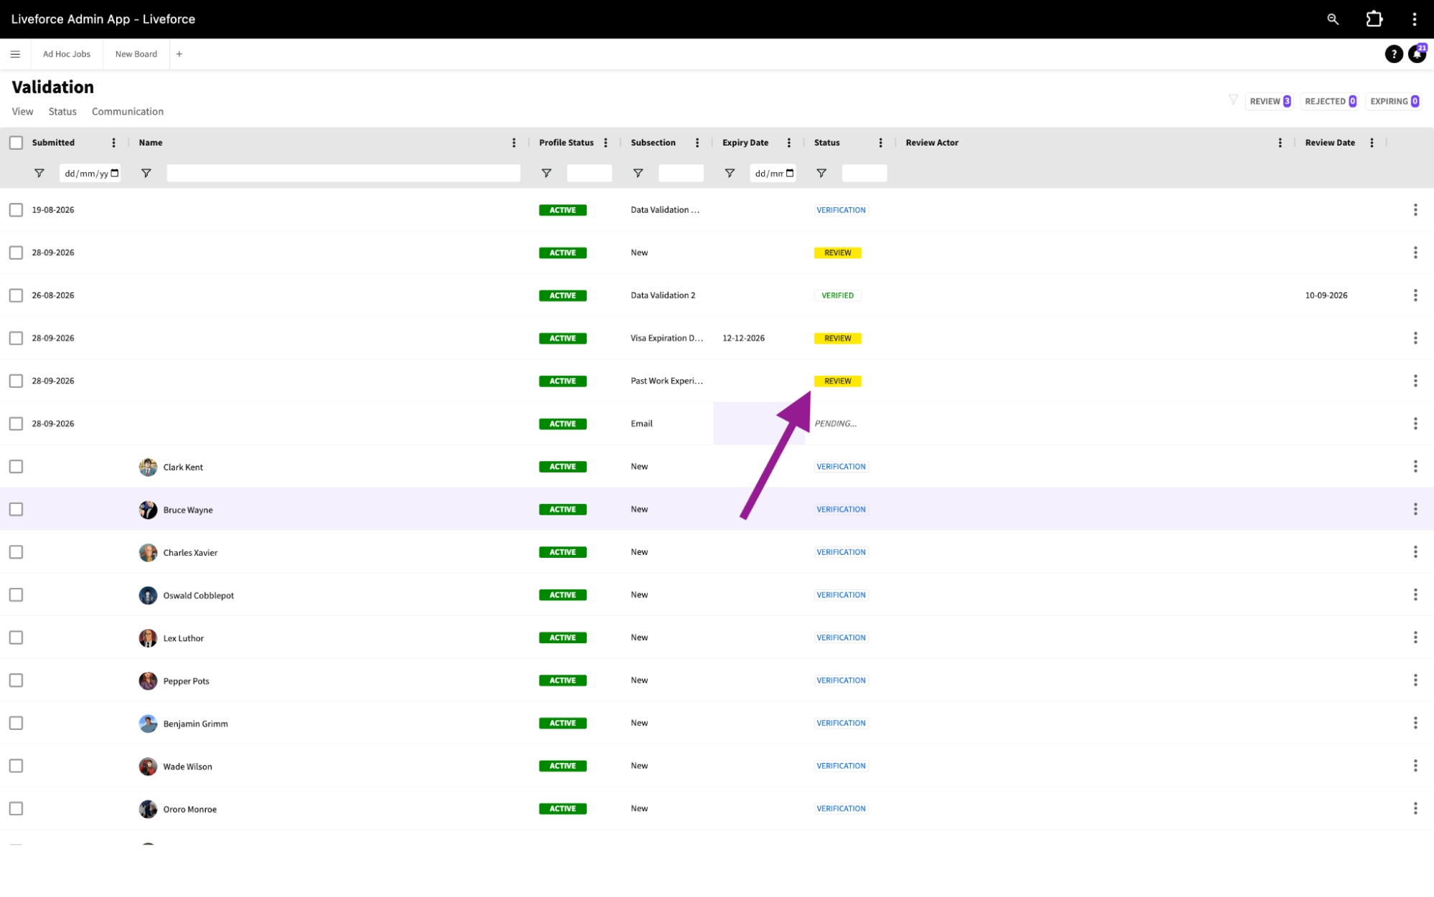The height and width of the screenshot is (897, 1434).
Task: Open row actions for 19-08-2026 row
Action: click(1415, 209)
